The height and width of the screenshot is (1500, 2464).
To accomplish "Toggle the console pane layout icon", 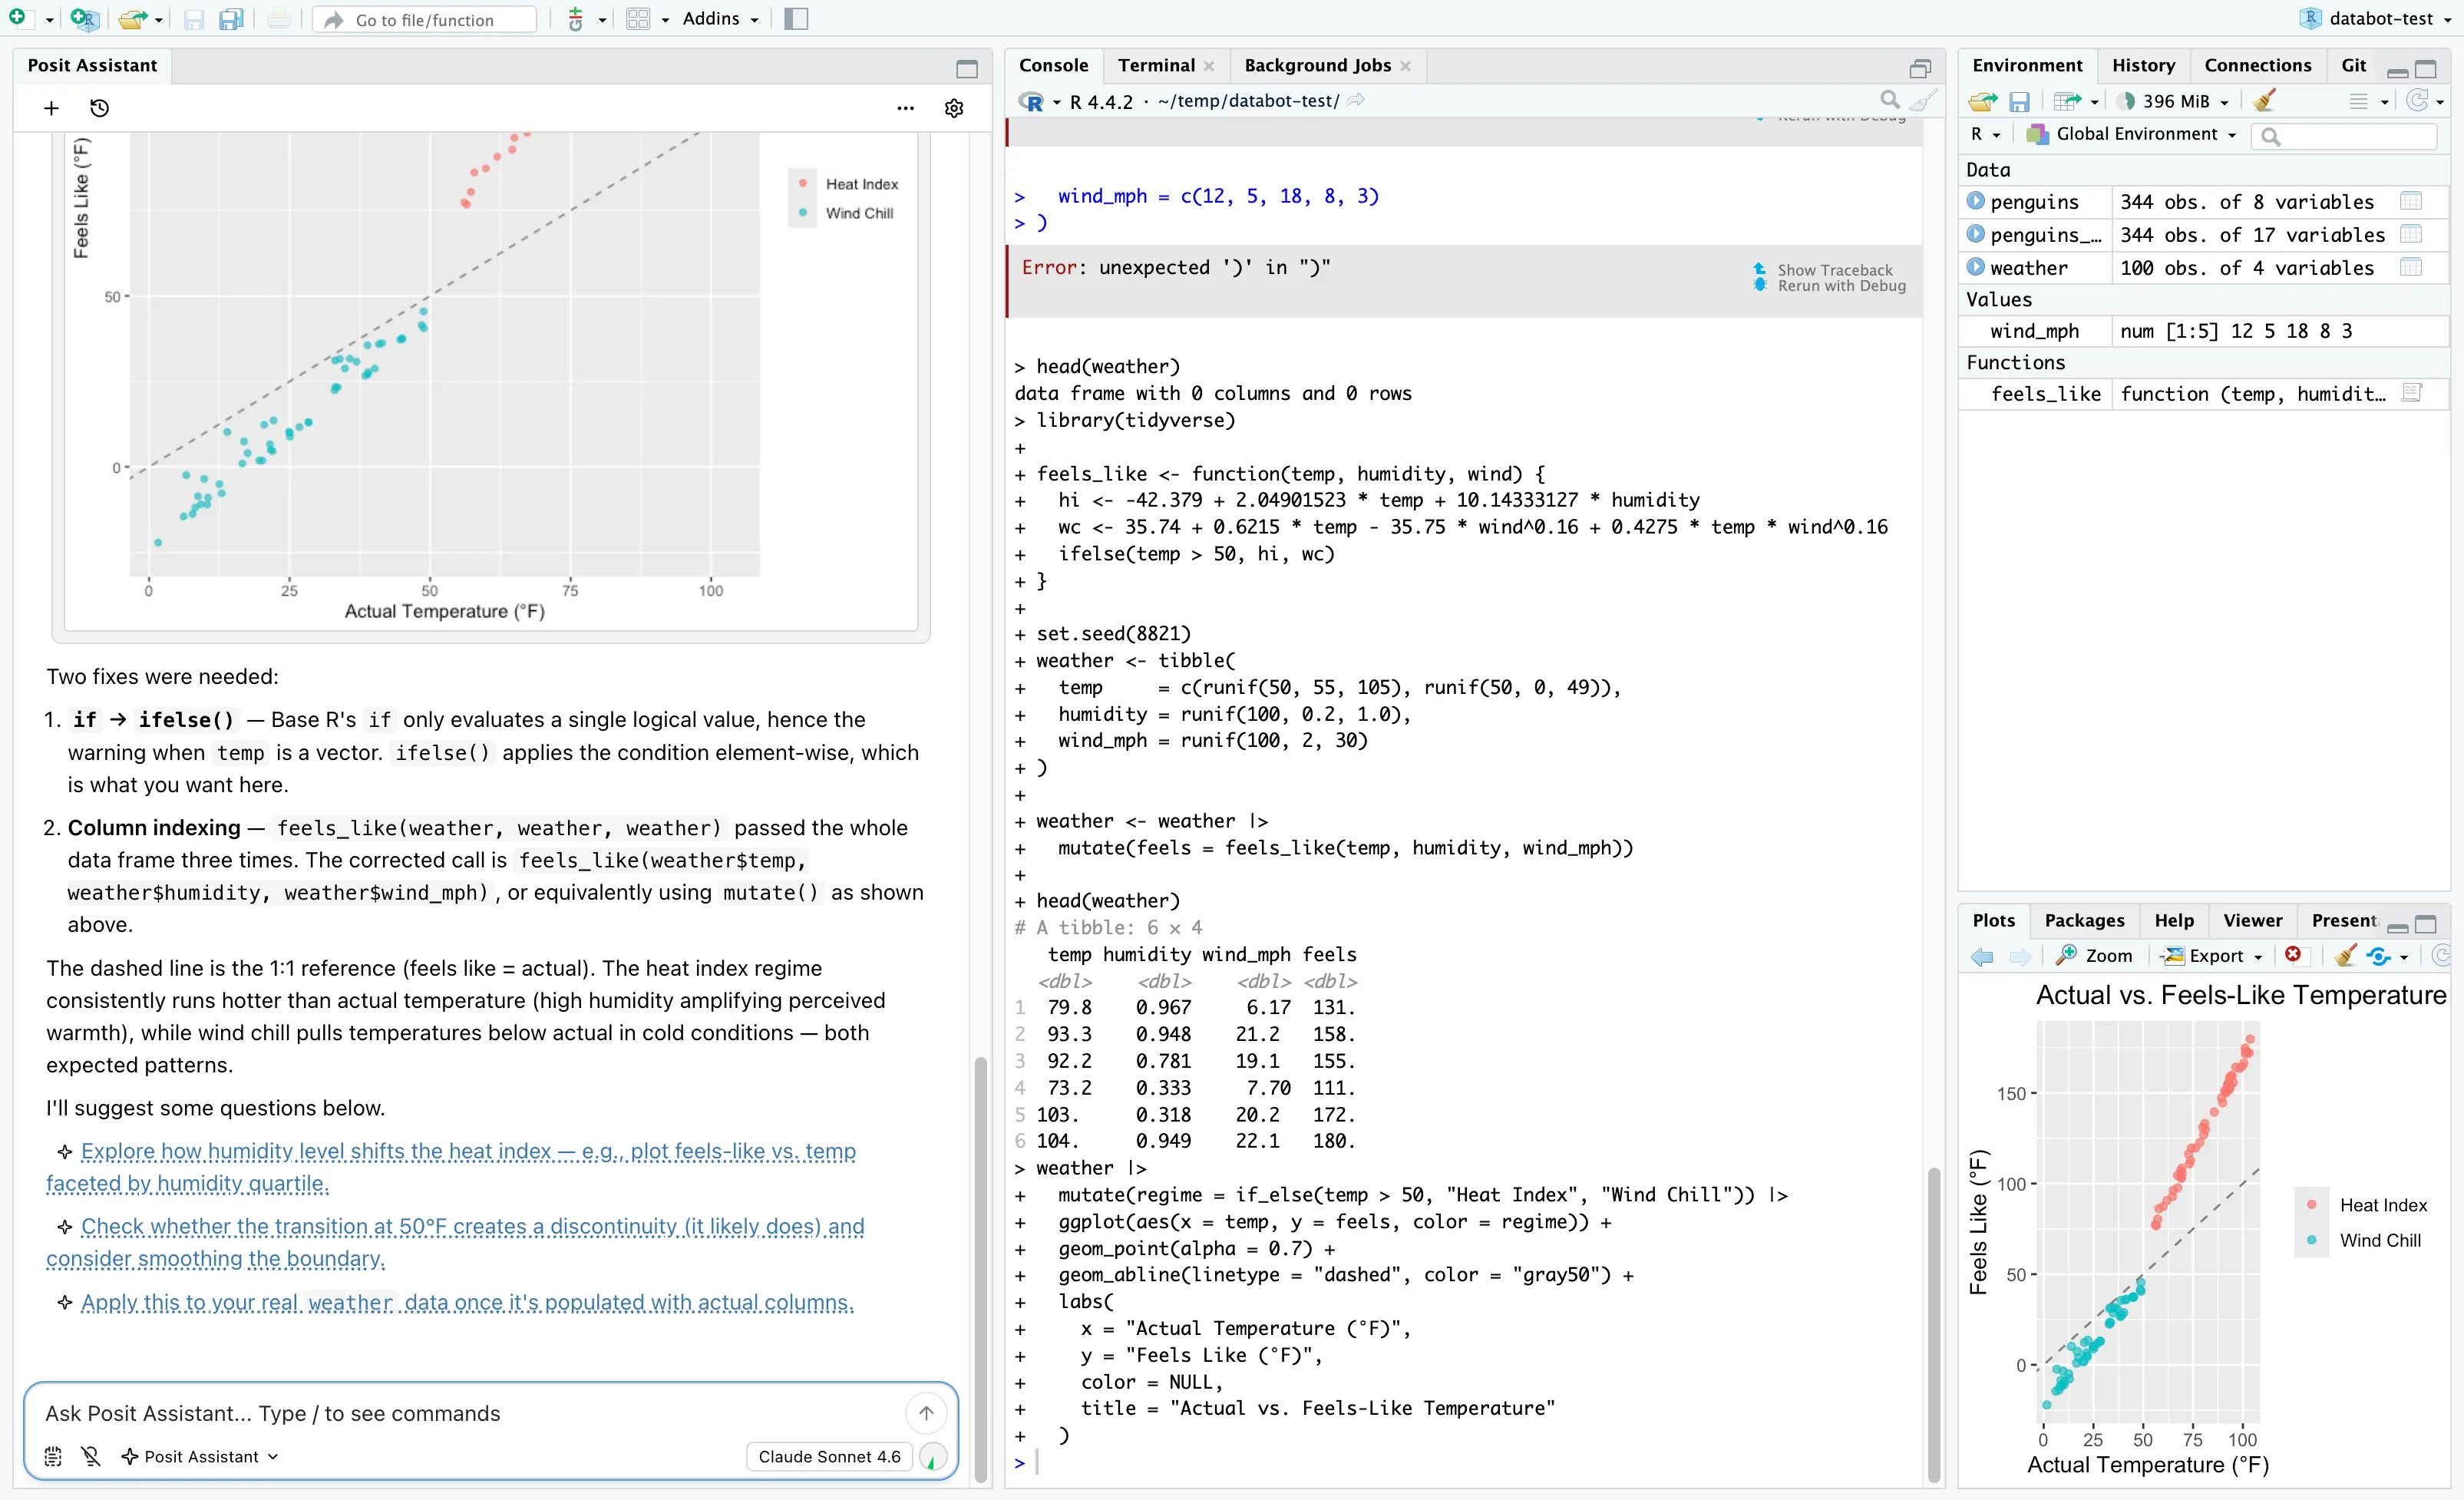I will [x=1921, y=67].
